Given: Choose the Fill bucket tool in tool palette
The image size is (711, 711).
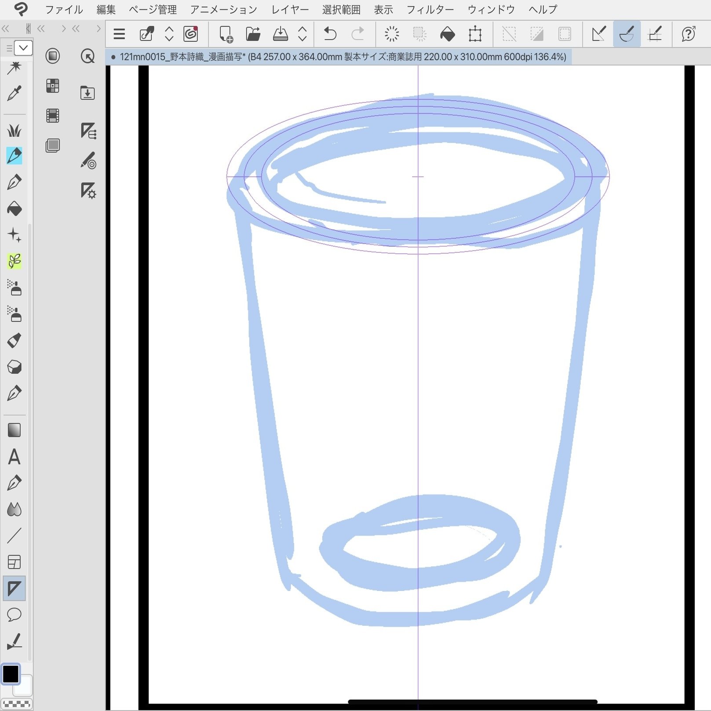Looking at the screenshot, I should 15,208.
